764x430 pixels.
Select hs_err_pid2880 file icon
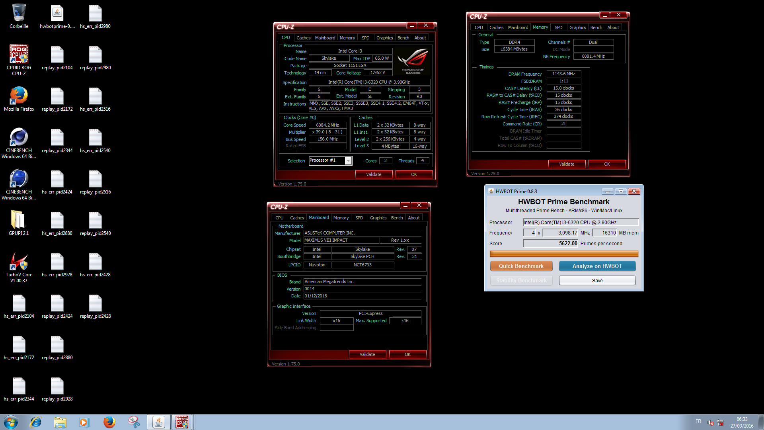click(x=57, y=224)
